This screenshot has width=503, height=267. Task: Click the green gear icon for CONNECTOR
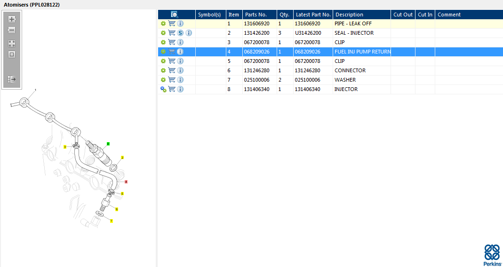point(163,70)
